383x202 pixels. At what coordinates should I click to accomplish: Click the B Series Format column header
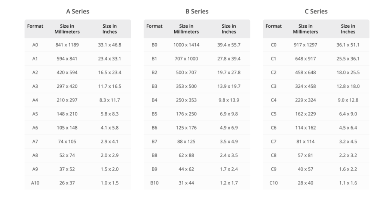tap(154, 26)
